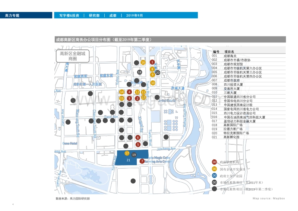298x211 pixels.
Task: Click yellow marker number 16
Action: tap(143, 62)
